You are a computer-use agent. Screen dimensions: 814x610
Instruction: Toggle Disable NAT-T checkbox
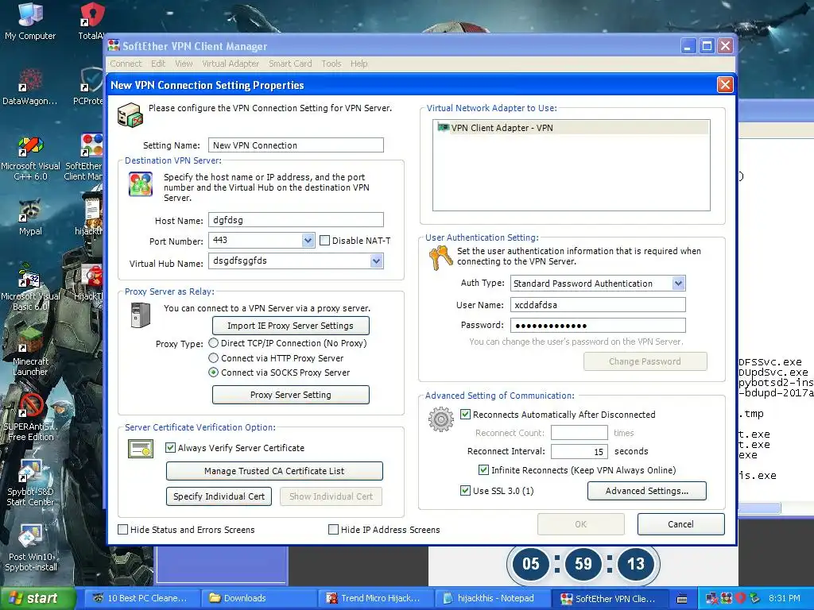(x=324, y=240)
